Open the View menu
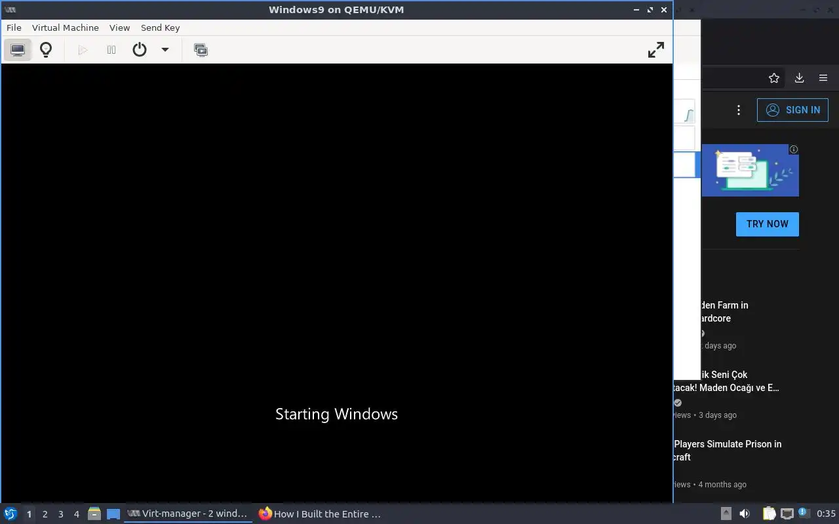 119,28
